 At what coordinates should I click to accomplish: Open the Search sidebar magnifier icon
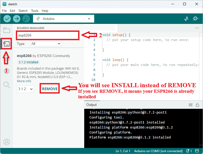point(7,85)
